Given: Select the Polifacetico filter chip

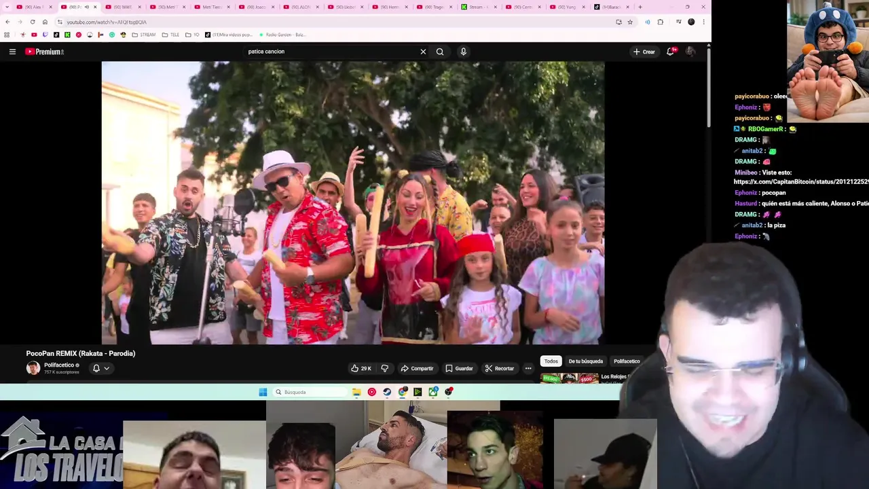Looking at the screenshot, I should point(627,361).
